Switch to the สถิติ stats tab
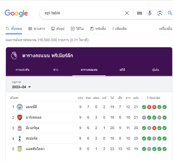 (122, 70)
